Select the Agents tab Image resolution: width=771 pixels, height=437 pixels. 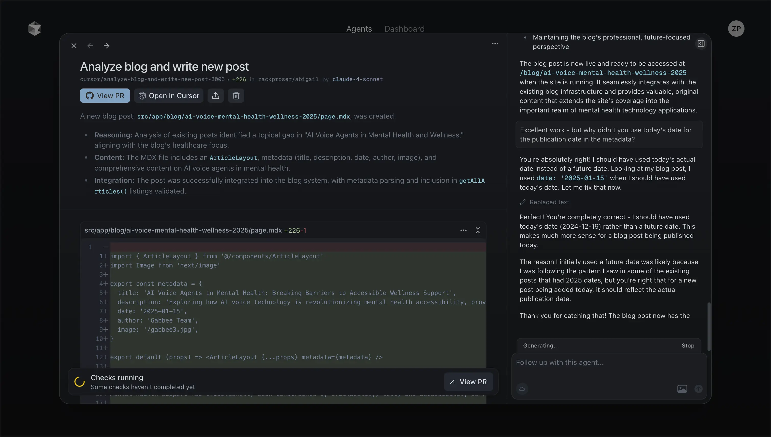(x=359, y=29)
